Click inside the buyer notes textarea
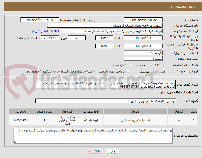The width and height of the screenshot is (202, 158). pyautogui.click(x=93, y=136)
